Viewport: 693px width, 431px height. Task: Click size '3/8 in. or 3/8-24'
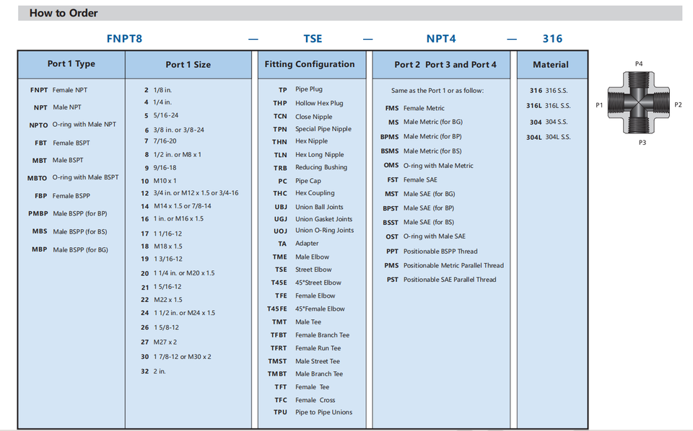[174, 130]
